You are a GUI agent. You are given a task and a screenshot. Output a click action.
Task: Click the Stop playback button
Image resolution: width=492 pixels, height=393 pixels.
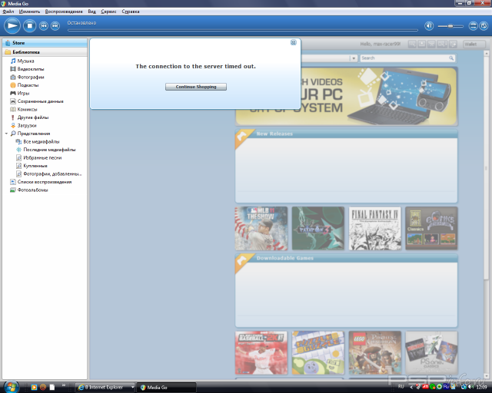[x=30, y=26]
